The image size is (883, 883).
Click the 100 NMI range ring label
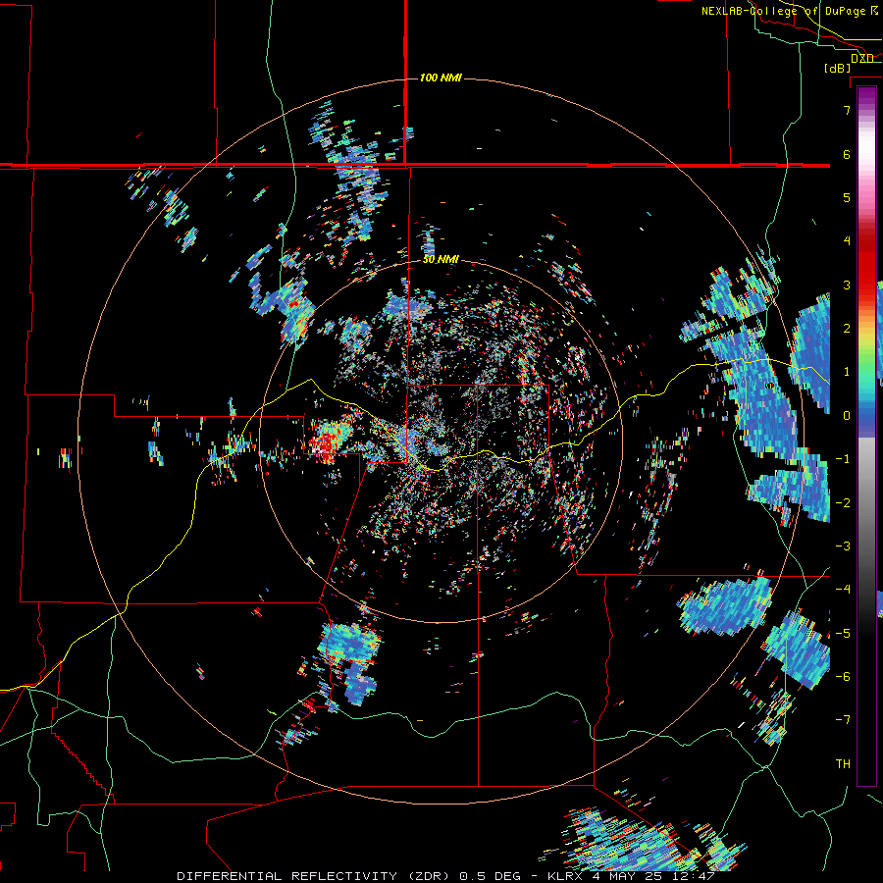click(441, 78)
